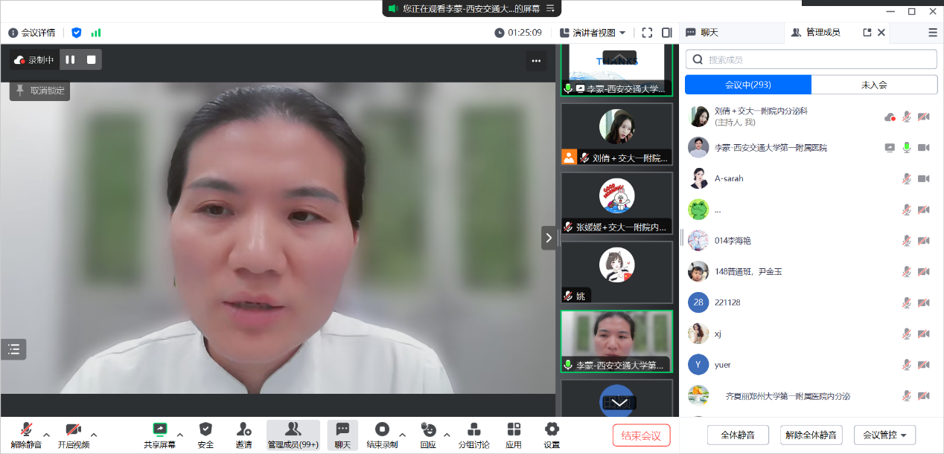Open the more options ellipsis on video
Screen dimensions: 944x454
(x=536, y=61)
